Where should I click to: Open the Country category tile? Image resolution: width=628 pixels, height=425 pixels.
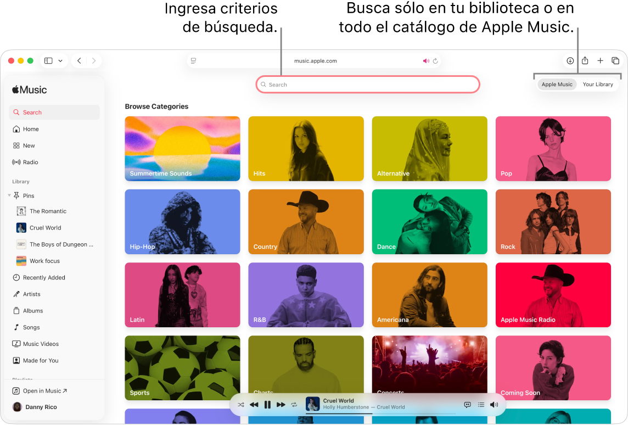(x=306, y=222)
